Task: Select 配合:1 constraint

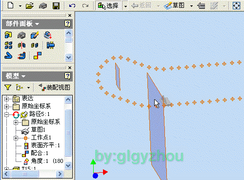Action: click(x=40, y=153)
